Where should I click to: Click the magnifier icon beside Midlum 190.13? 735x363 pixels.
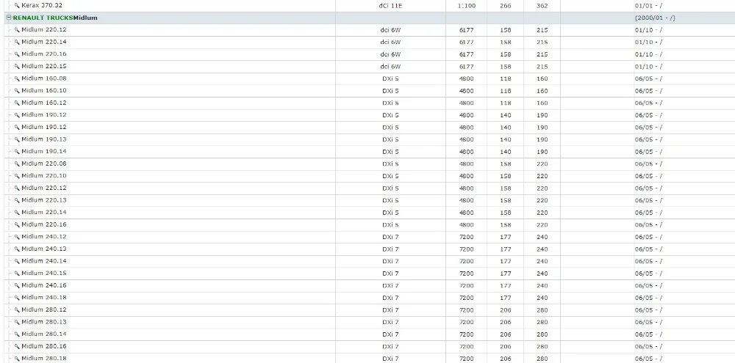pos(17,139)
